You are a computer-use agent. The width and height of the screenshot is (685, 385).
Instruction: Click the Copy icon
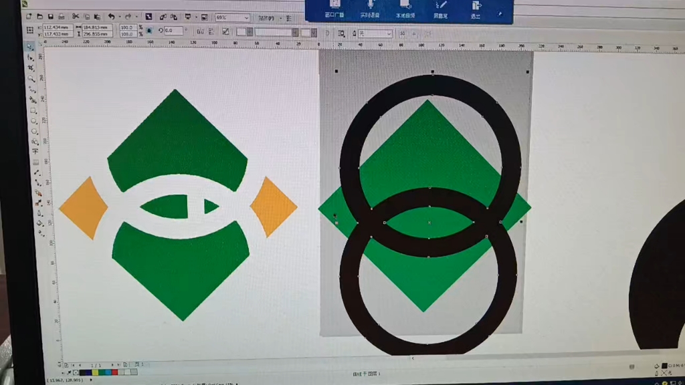(87, 17)
